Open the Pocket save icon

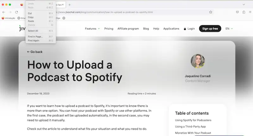tap(237, 12)
